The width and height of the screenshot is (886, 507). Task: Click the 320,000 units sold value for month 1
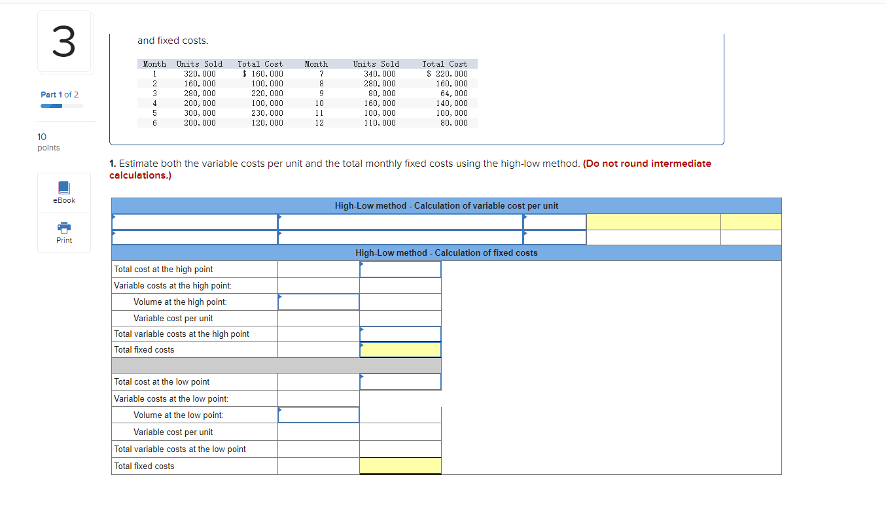200,73
